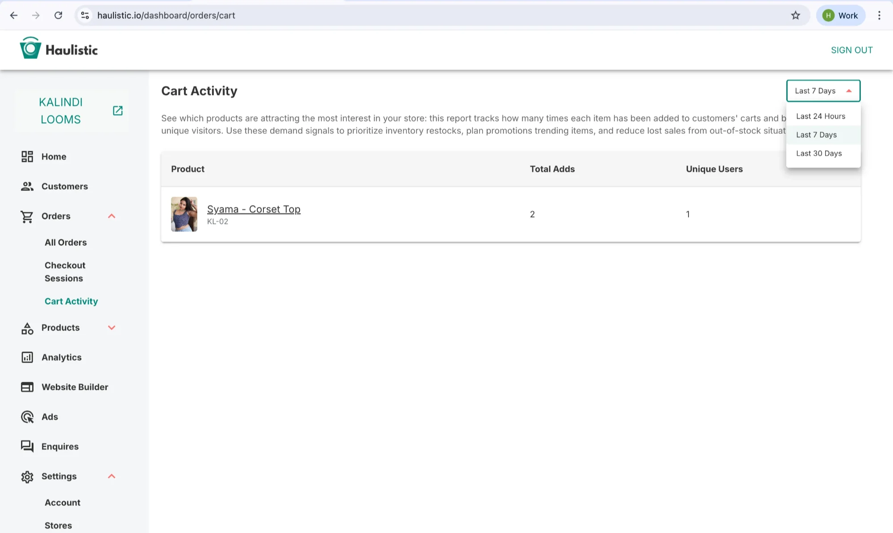Go to All Orders
Screen dimensions: 893x533
[66, 243]
